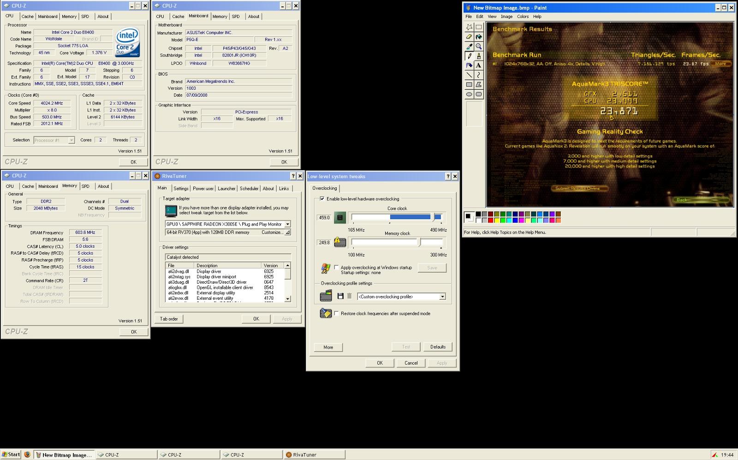738x460 pixels.
Task: Open the Launcher tab in RivaTuner
Action: [x=226, y=188]
